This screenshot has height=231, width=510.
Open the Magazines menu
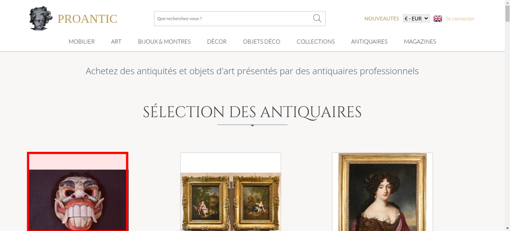pyautogui.click(x=420, y=41)
